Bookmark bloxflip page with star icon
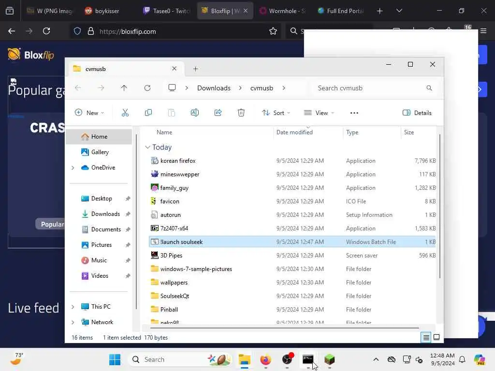This screenshot has height=371, width=495. [273, 31]
